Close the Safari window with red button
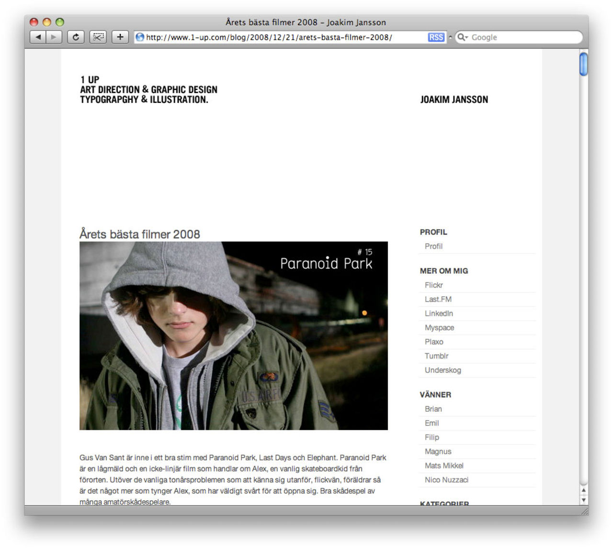The height and width of the screenshot is (549, 613). 34,22
